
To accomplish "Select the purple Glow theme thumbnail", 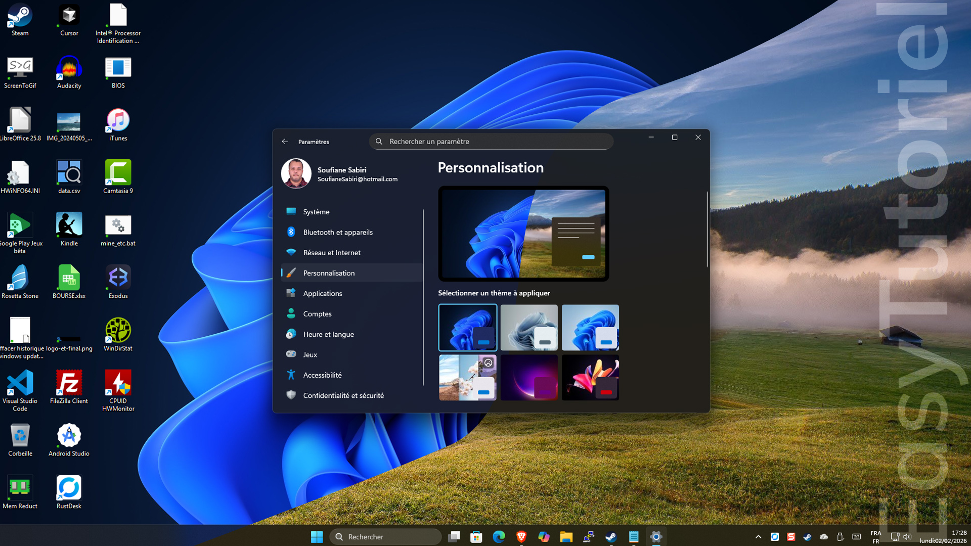I will pos(528,377).
